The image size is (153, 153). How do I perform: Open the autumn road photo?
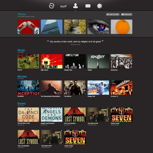75,27
